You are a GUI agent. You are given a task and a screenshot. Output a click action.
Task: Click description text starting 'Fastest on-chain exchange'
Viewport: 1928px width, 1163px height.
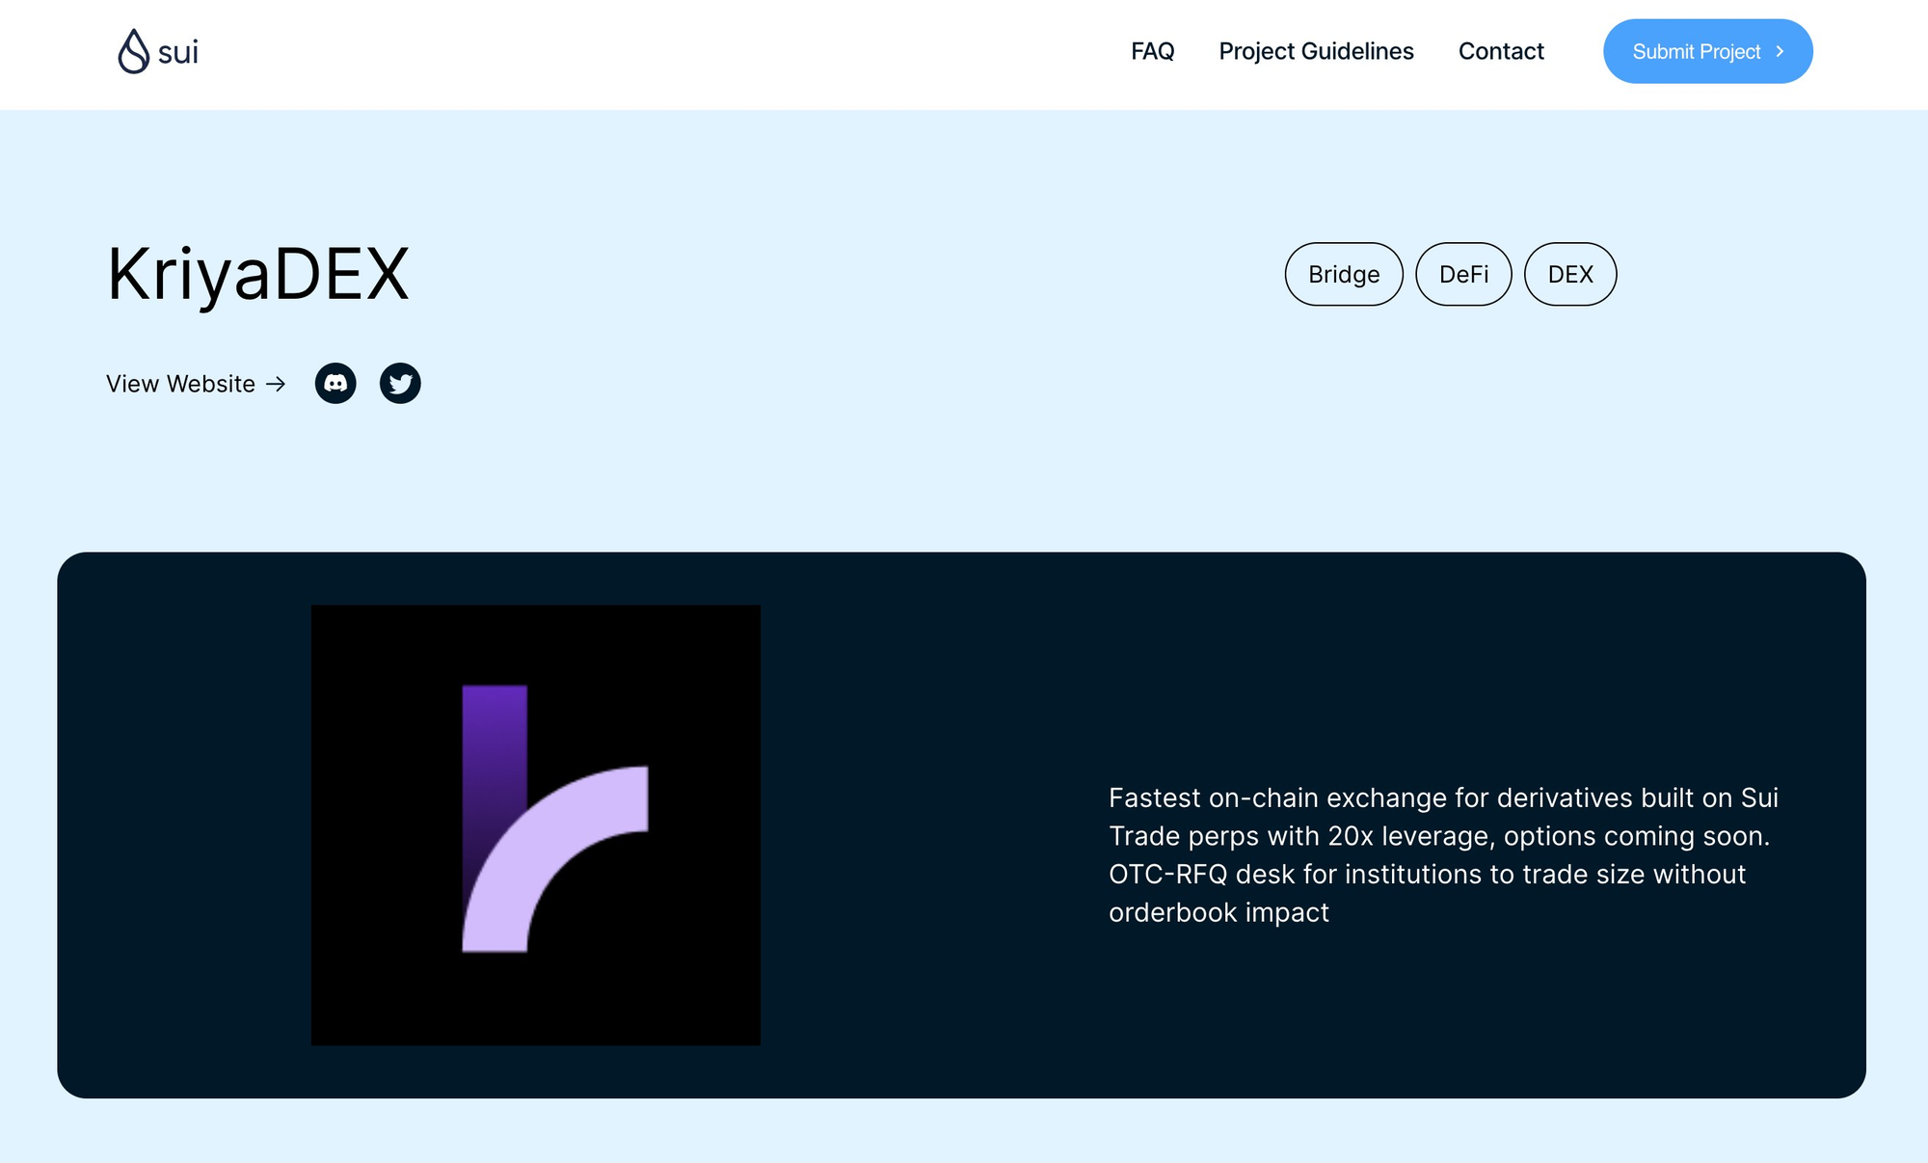tap(1443, 854)
